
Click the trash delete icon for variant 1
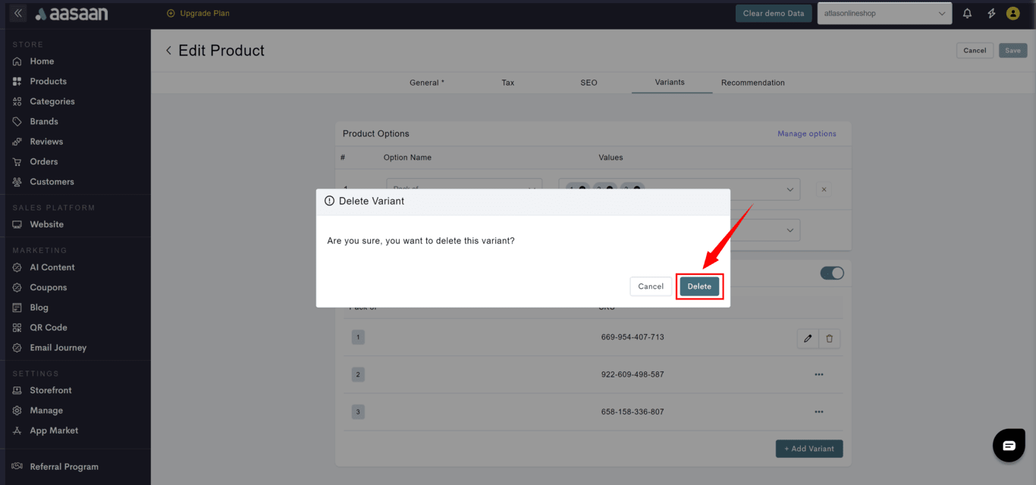tap(829, 339)
